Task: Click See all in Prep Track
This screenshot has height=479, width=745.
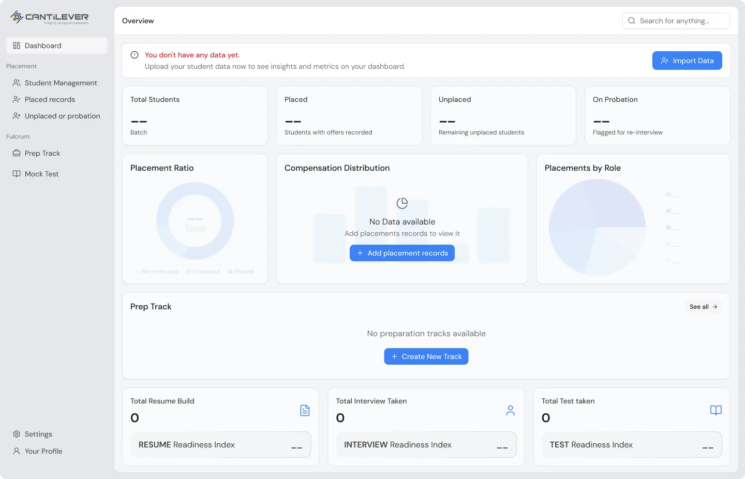Action: tap(704, 307)
